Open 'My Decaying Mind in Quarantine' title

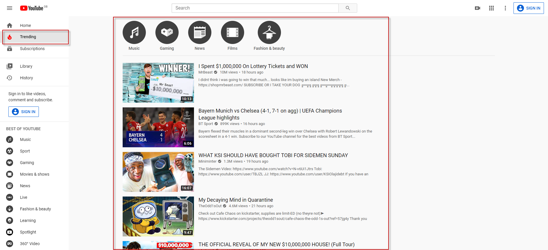236,200
